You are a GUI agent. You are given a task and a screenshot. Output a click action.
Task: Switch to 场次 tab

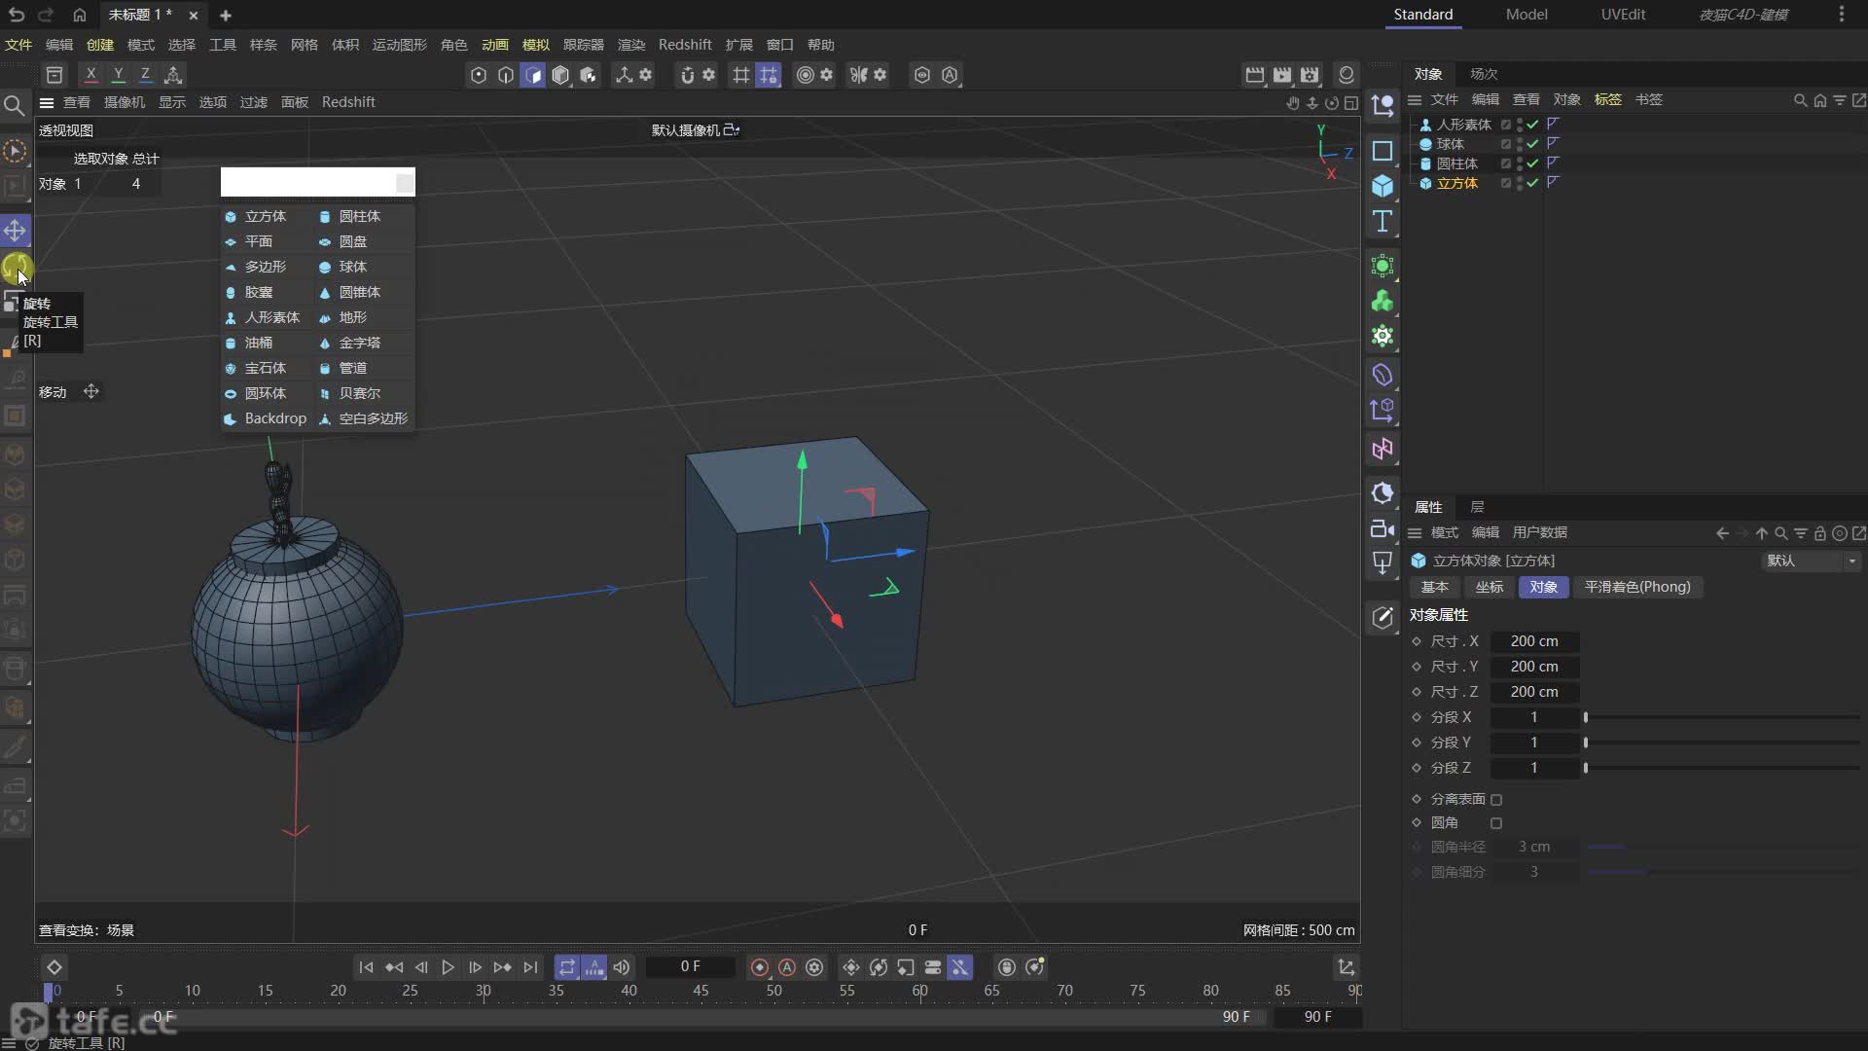[x=1484, y=74]
